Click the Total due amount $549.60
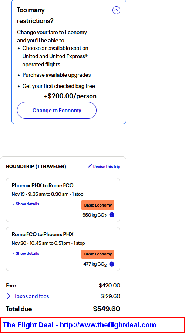Viewport: 185px width, 333px height. (x=107, y=309)
